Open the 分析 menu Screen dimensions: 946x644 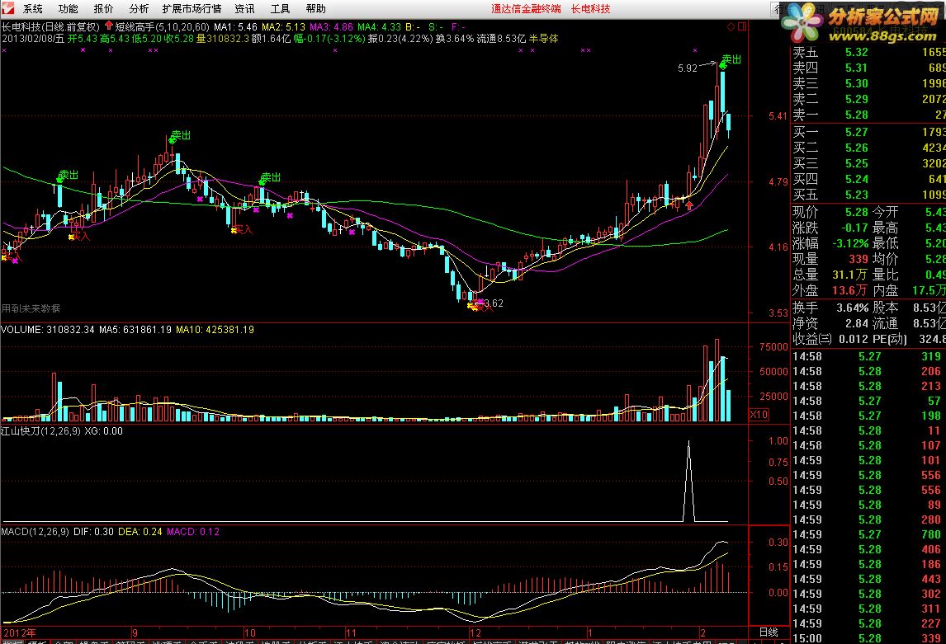(x=139, y=9)
